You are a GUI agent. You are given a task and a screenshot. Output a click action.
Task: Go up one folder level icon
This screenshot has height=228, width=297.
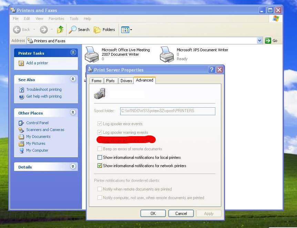point(60,30)
